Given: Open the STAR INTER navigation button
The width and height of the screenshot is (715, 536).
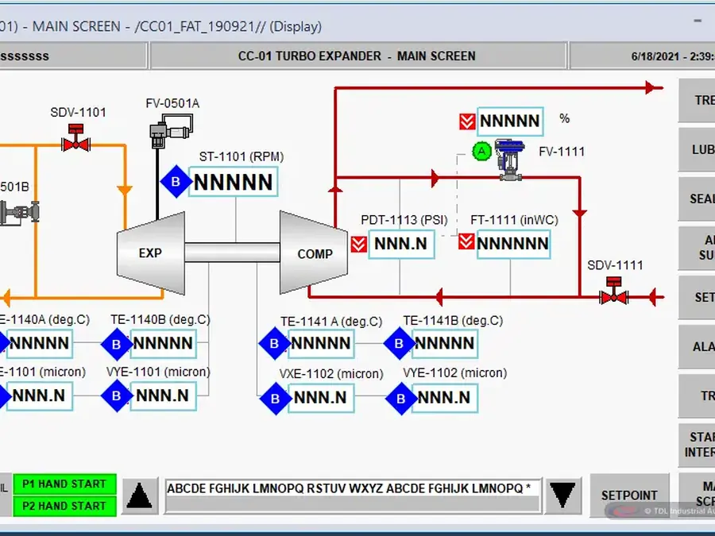Looking at the screenshot, I should point(697,445).
